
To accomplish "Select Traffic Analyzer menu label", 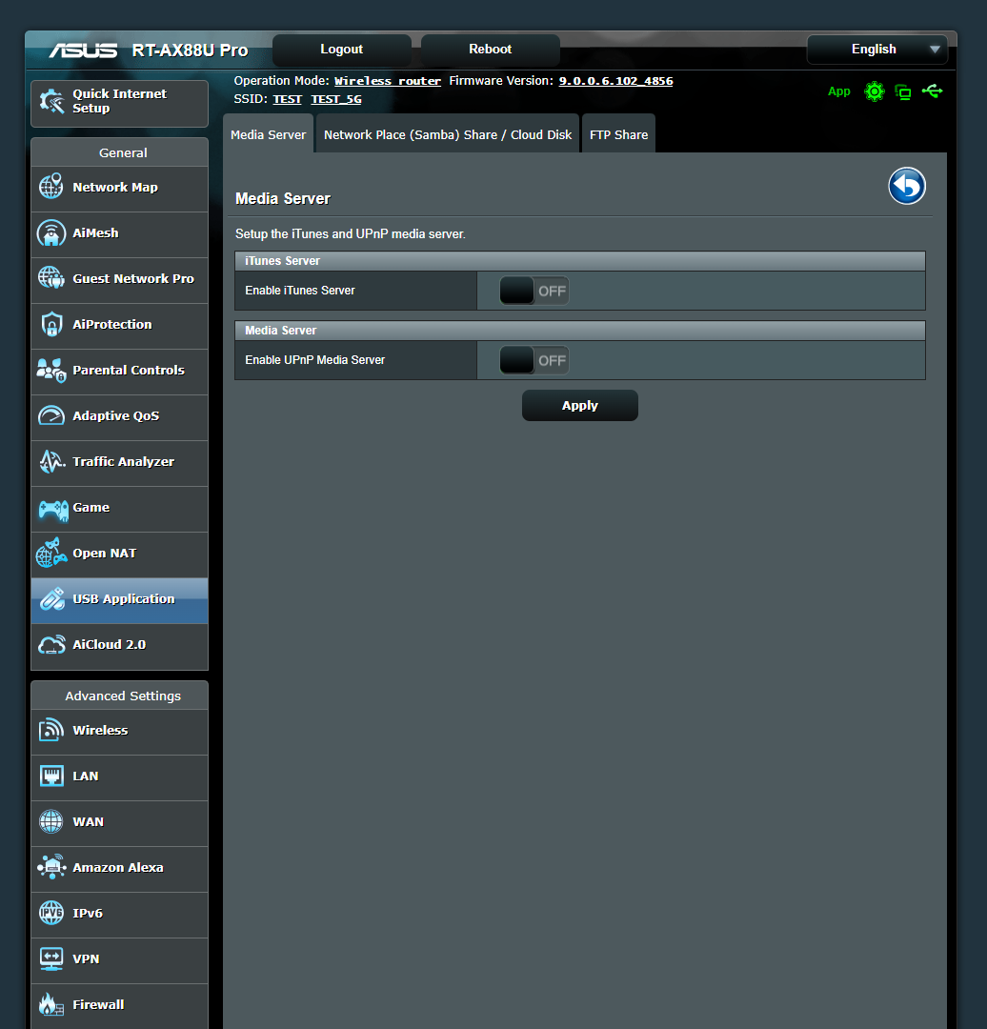I will tap(124, 461).
